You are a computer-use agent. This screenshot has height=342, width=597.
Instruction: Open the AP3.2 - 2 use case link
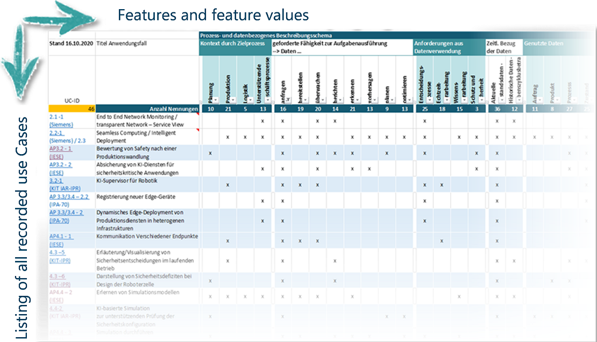coord(60,165)
